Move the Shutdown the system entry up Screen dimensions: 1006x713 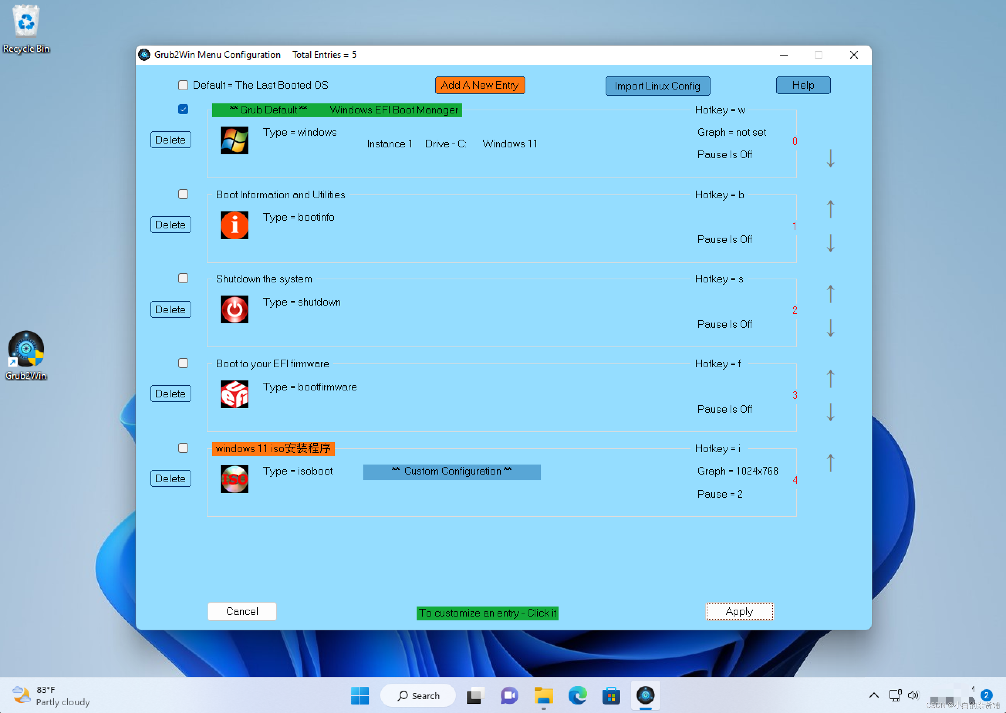pos(830,294)
